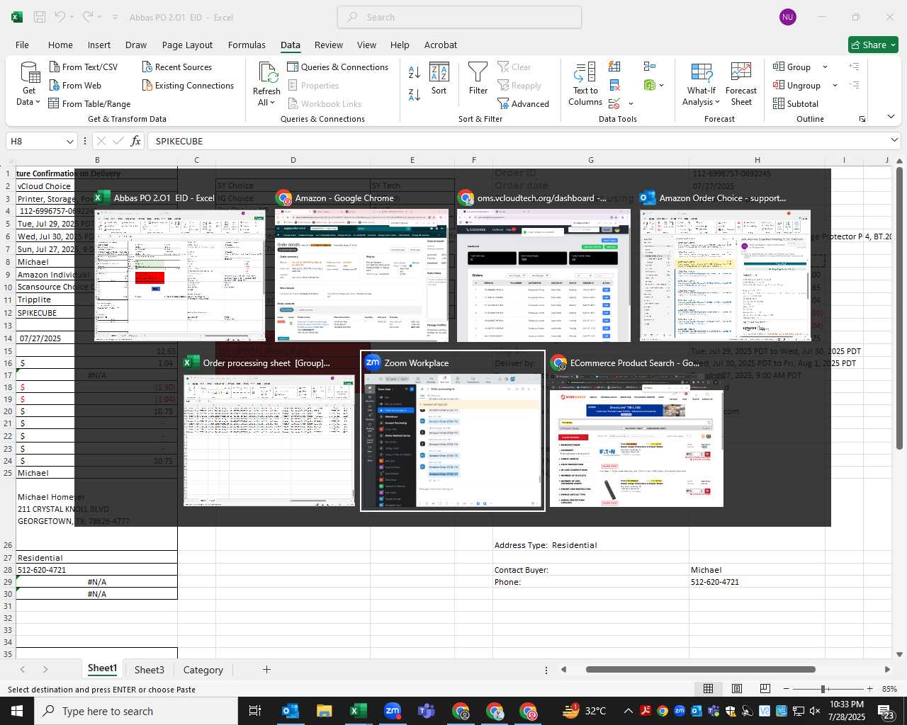Click Forecast Sheet
The image size is (907, 725).
coord(741,84)
